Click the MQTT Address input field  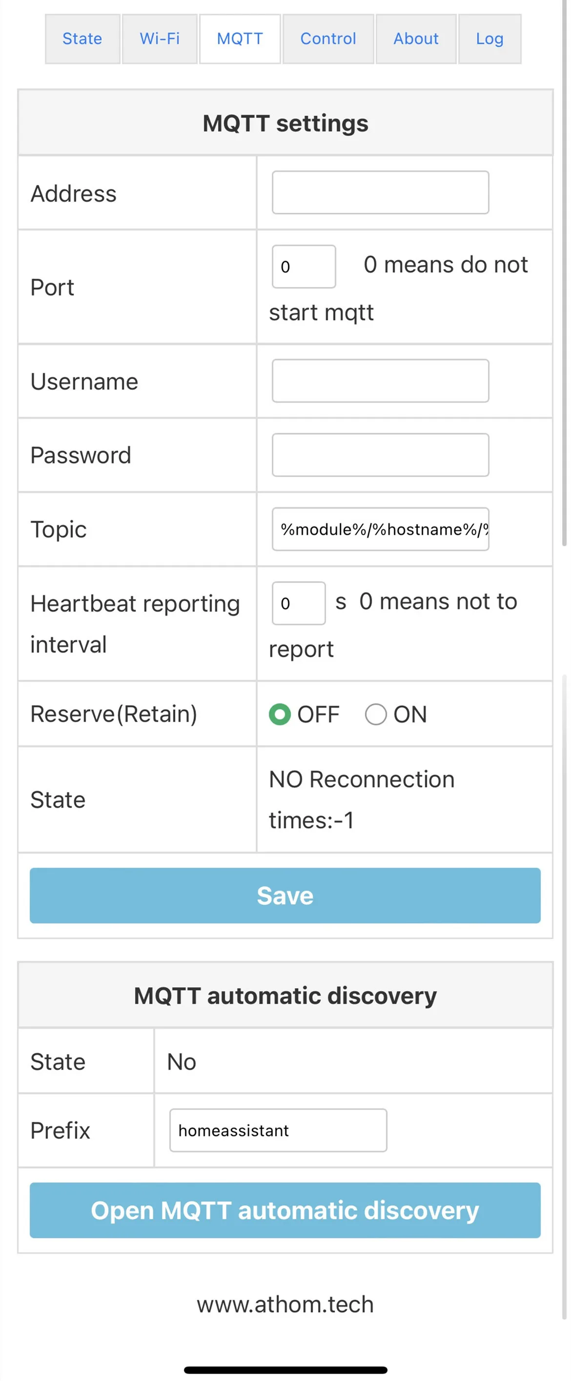[x=380, y=192]
